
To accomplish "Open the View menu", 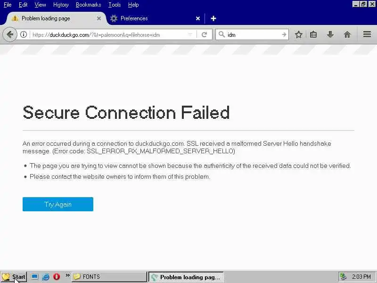I will [x=40, y=5].
